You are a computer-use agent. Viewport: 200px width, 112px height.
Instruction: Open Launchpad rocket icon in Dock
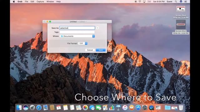click(32, 108)
